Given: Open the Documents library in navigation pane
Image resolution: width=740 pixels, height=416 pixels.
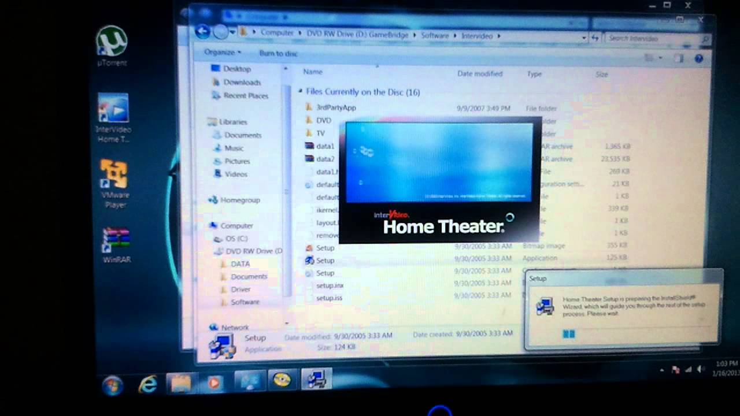Looking at the screenshot, I should pos(238,135).
